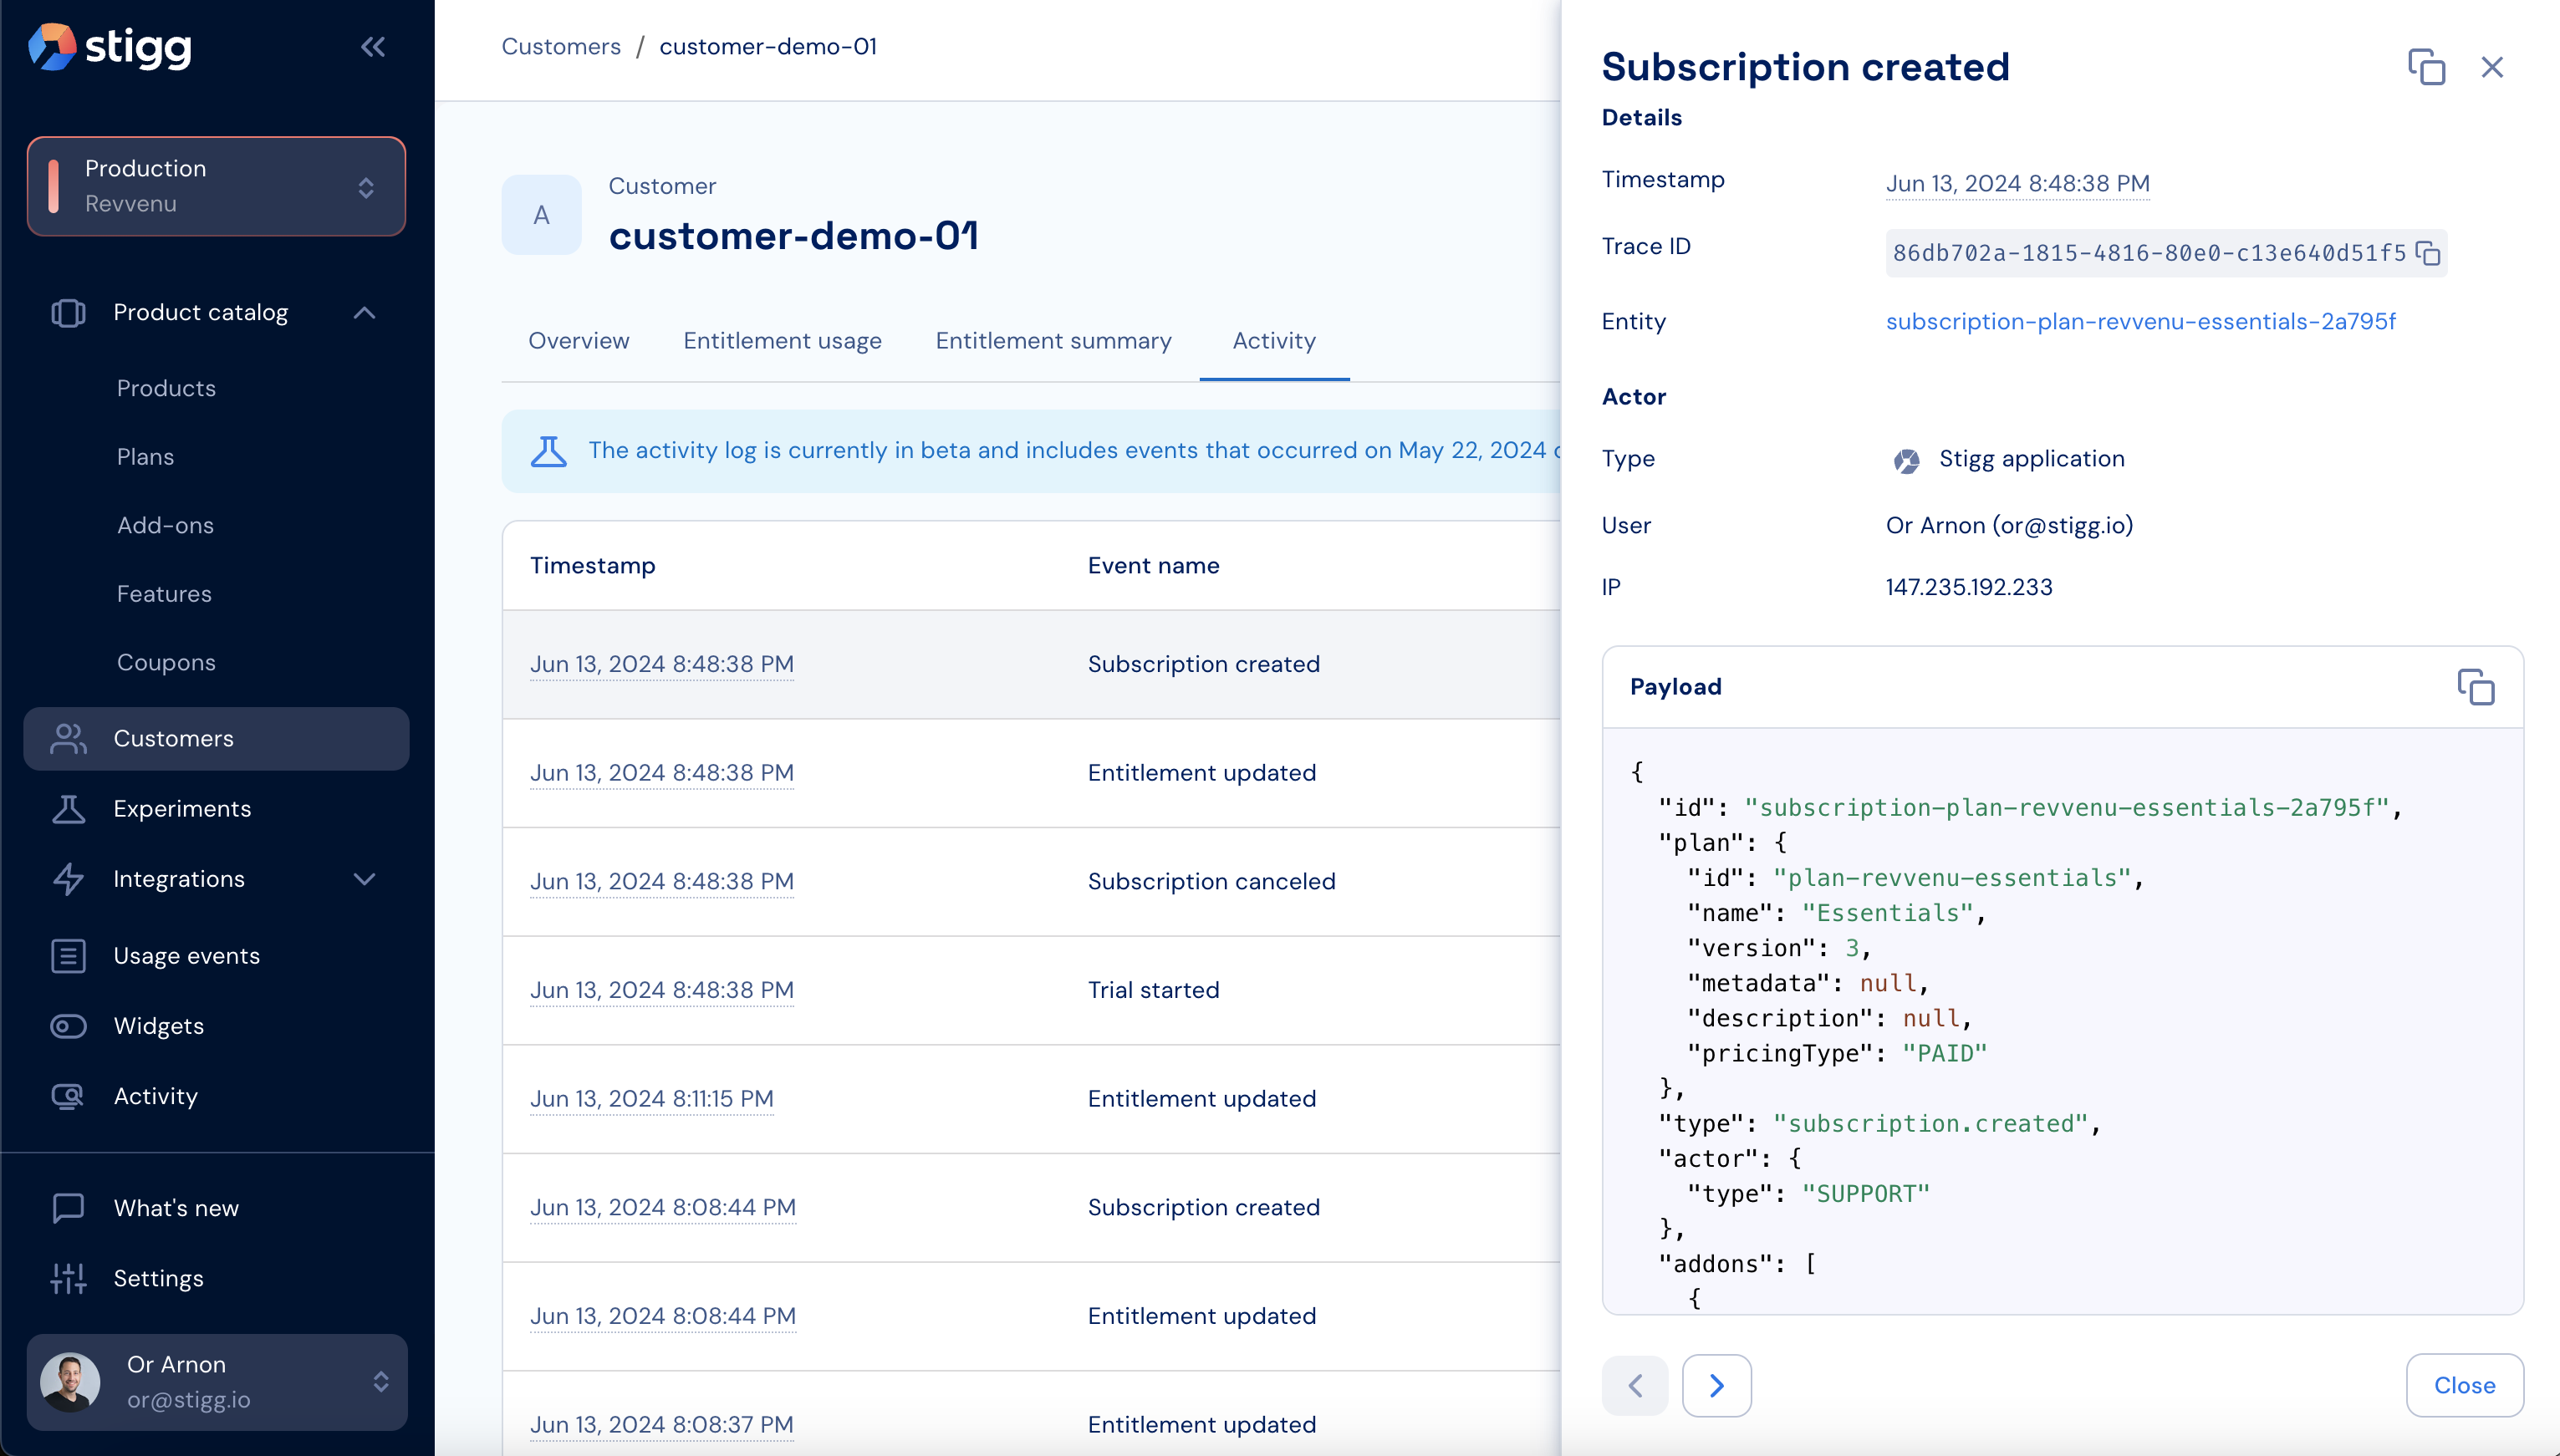Click the Settings sliders icon
Viewport: 2560px width, 1456px height.
tap(68, 1278)
